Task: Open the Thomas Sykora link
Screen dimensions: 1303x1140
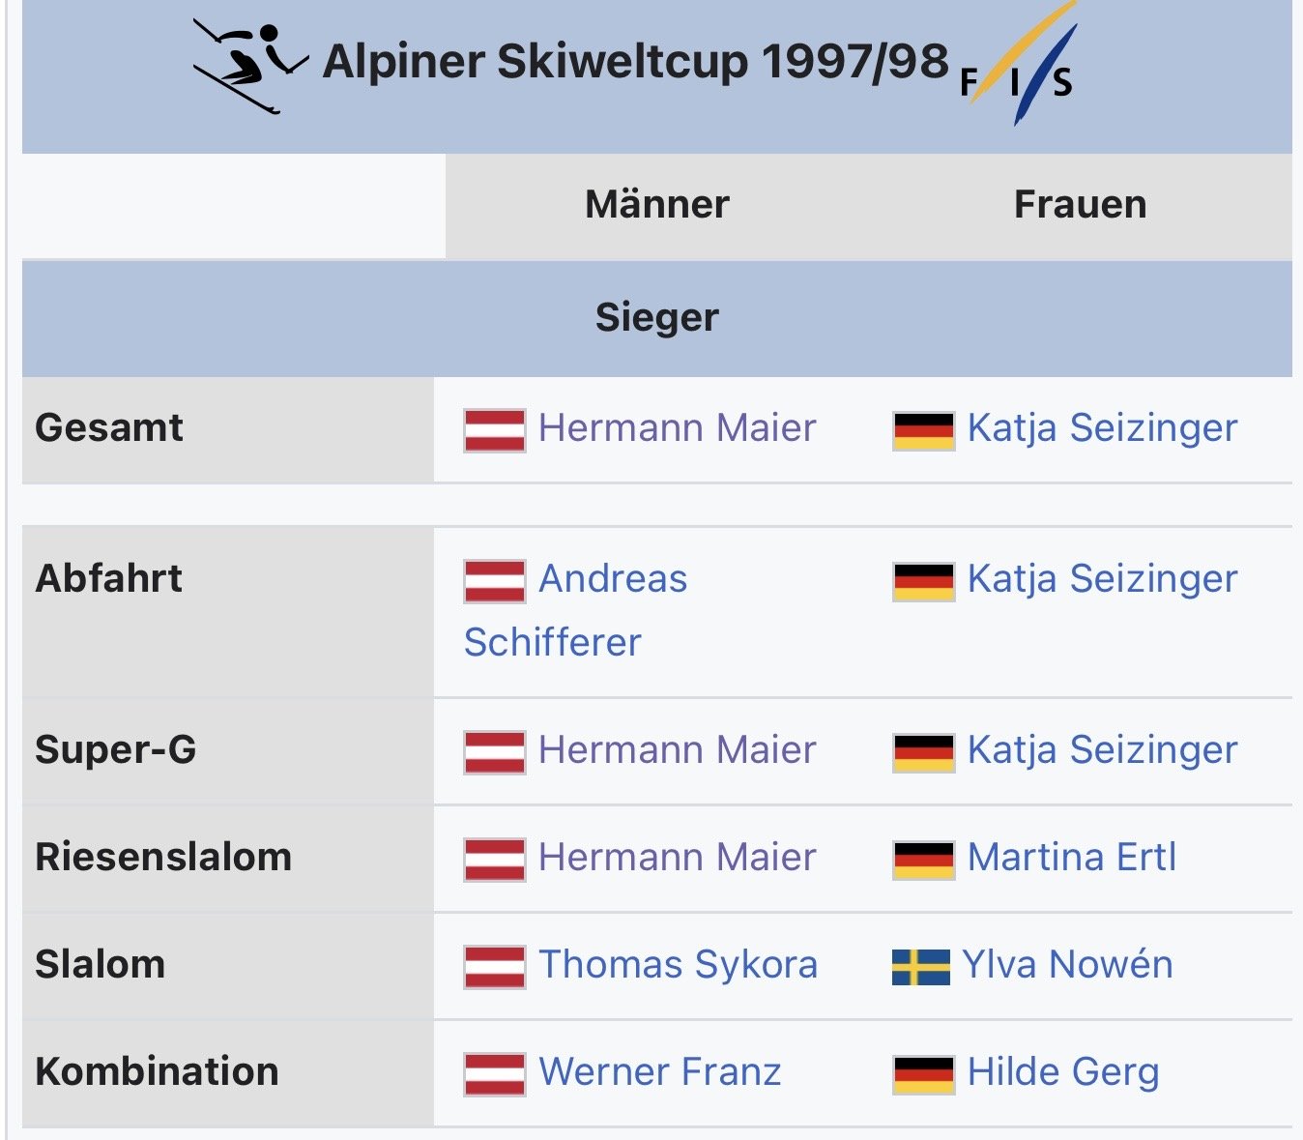Action: pyautogui.click(x=678, y=964)
